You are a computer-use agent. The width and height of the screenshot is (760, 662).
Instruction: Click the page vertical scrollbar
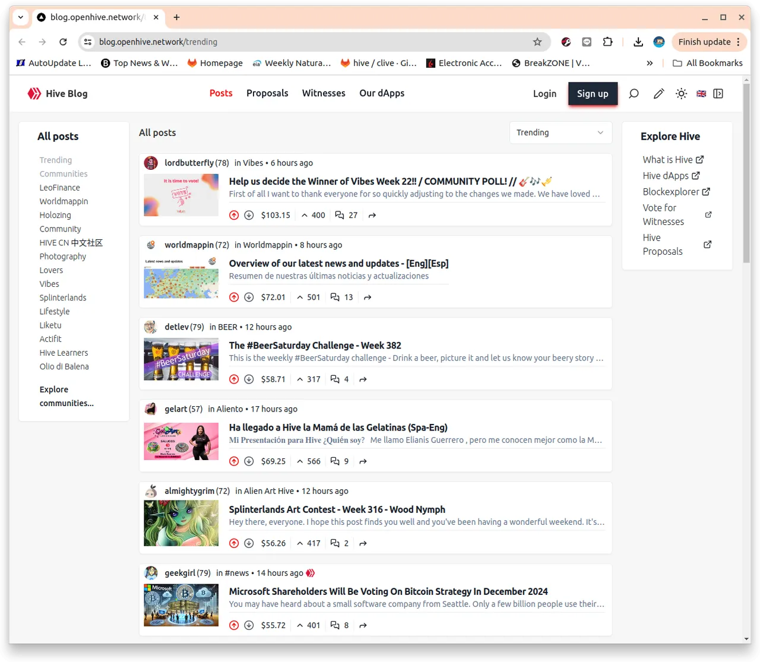tap(746, 172)
